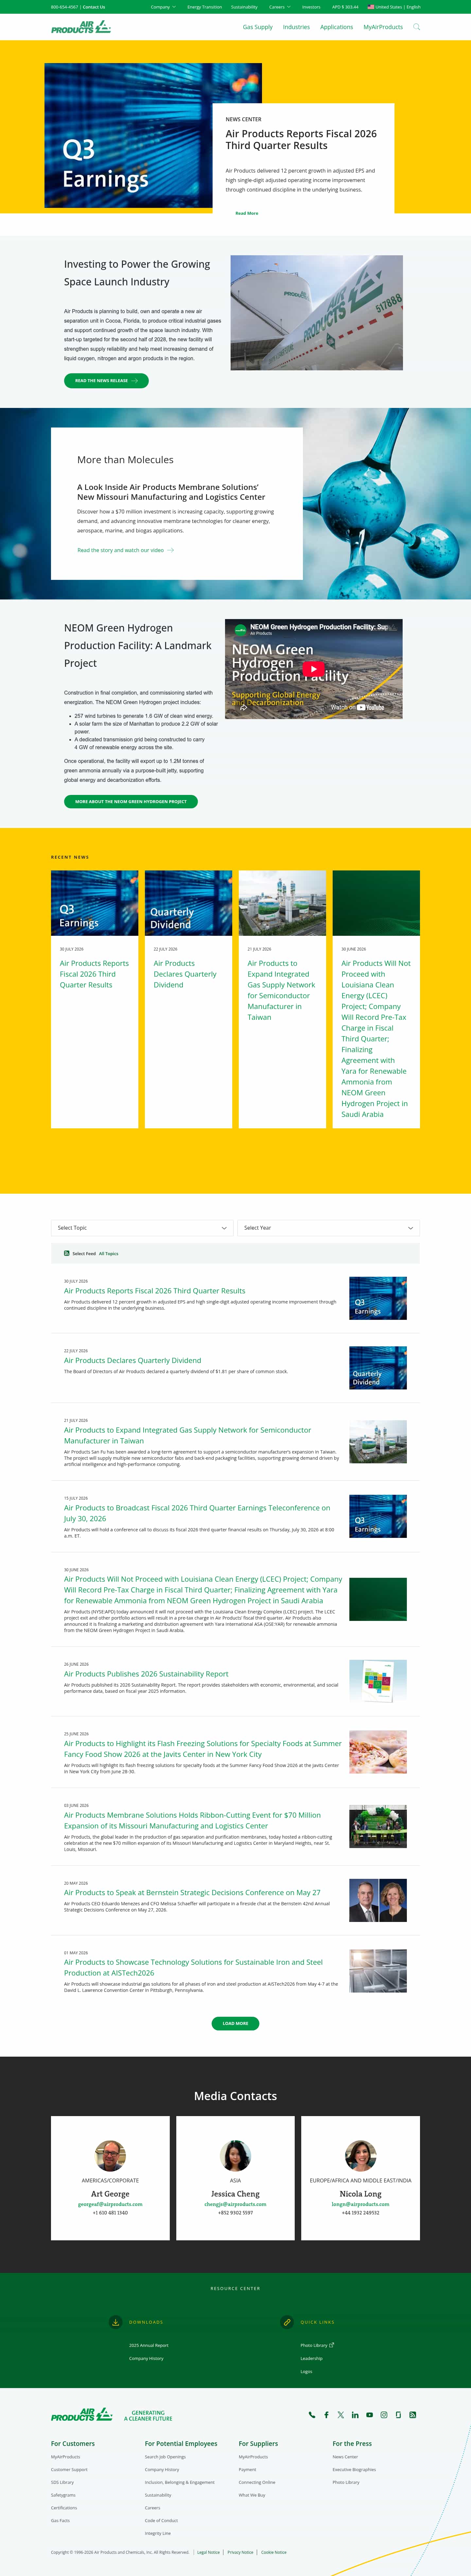
Task: Expand the Company dropdown in top bar
Action: (x=163, y=7)
